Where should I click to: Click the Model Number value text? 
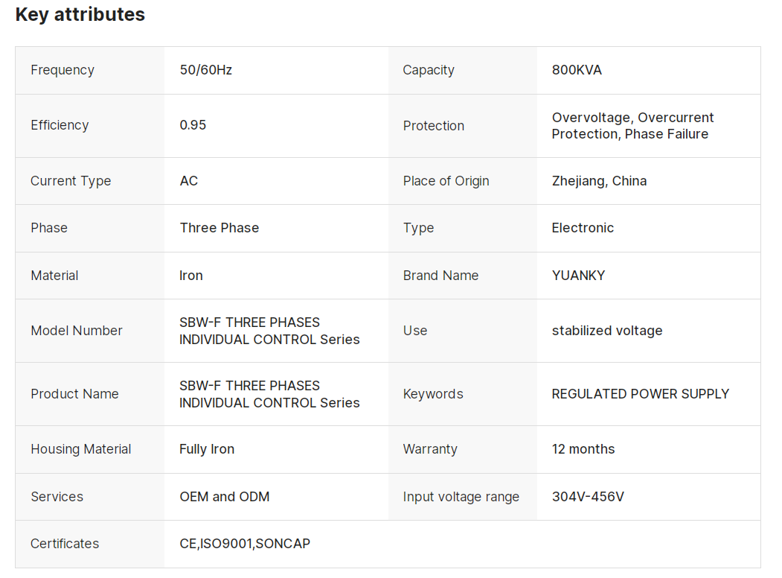[269, 331]
